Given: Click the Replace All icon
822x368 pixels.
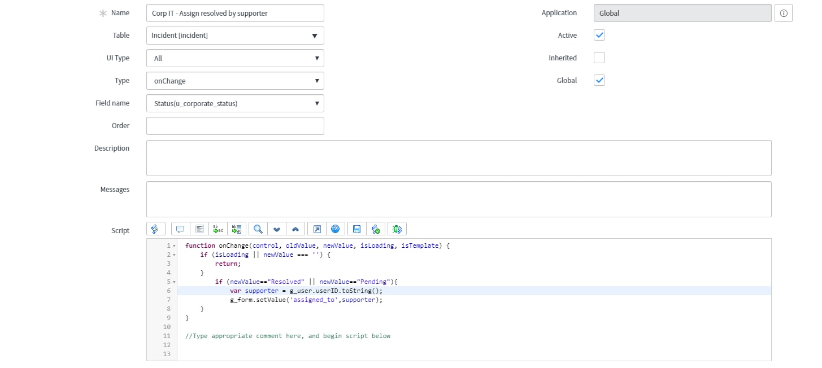Looking at the screenshot, I should pyautogui.click(x=237, y=229).
